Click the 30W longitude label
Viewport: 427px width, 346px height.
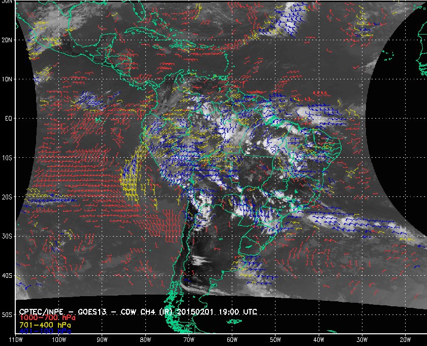pos(362,340)
